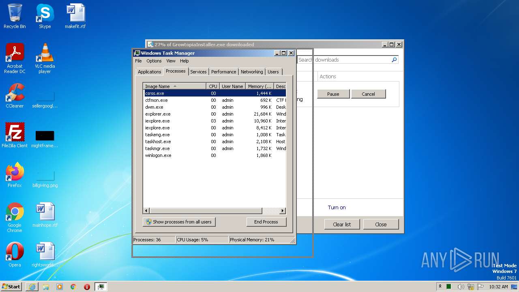Open the Chrome taskbar icon
This screenshot has height=292, width=519.
(x=73, y=287)
